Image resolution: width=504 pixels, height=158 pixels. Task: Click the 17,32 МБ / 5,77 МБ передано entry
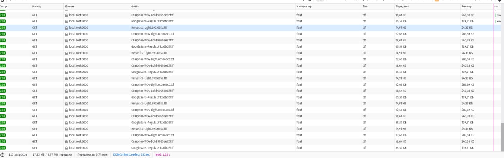(x=52, y=155)
